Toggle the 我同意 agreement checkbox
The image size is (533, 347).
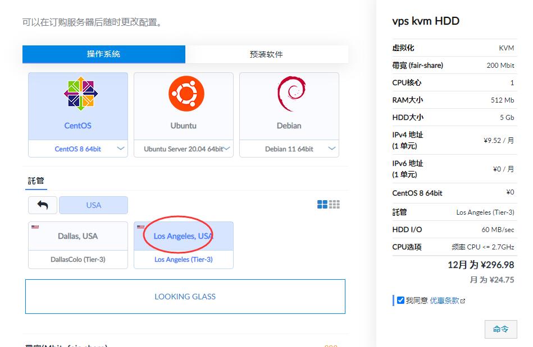point(400,300)
